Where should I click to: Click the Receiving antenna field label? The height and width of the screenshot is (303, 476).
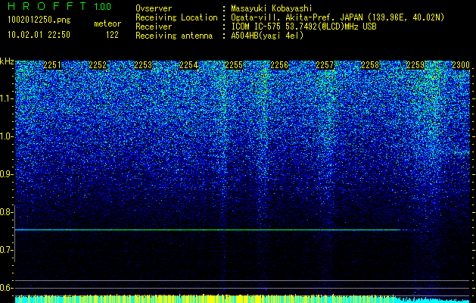pos(174,36)
